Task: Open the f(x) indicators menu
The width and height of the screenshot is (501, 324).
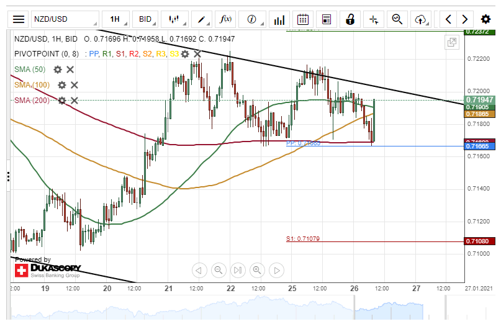Action: (x=225, y=19)
